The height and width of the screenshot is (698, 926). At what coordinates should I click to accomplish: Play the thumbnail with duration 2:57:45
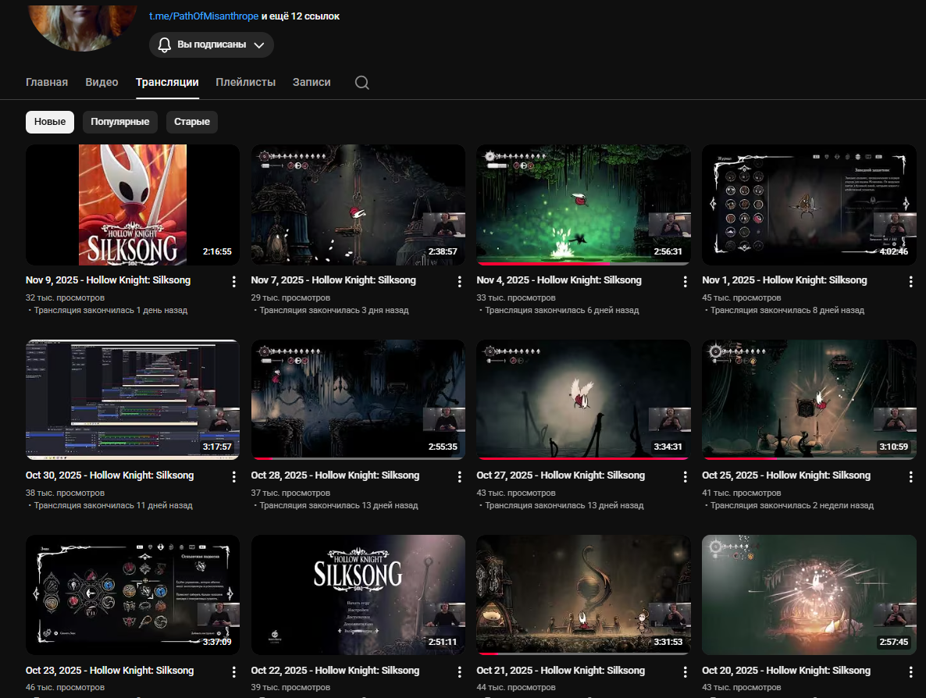(x=809, y=595)
